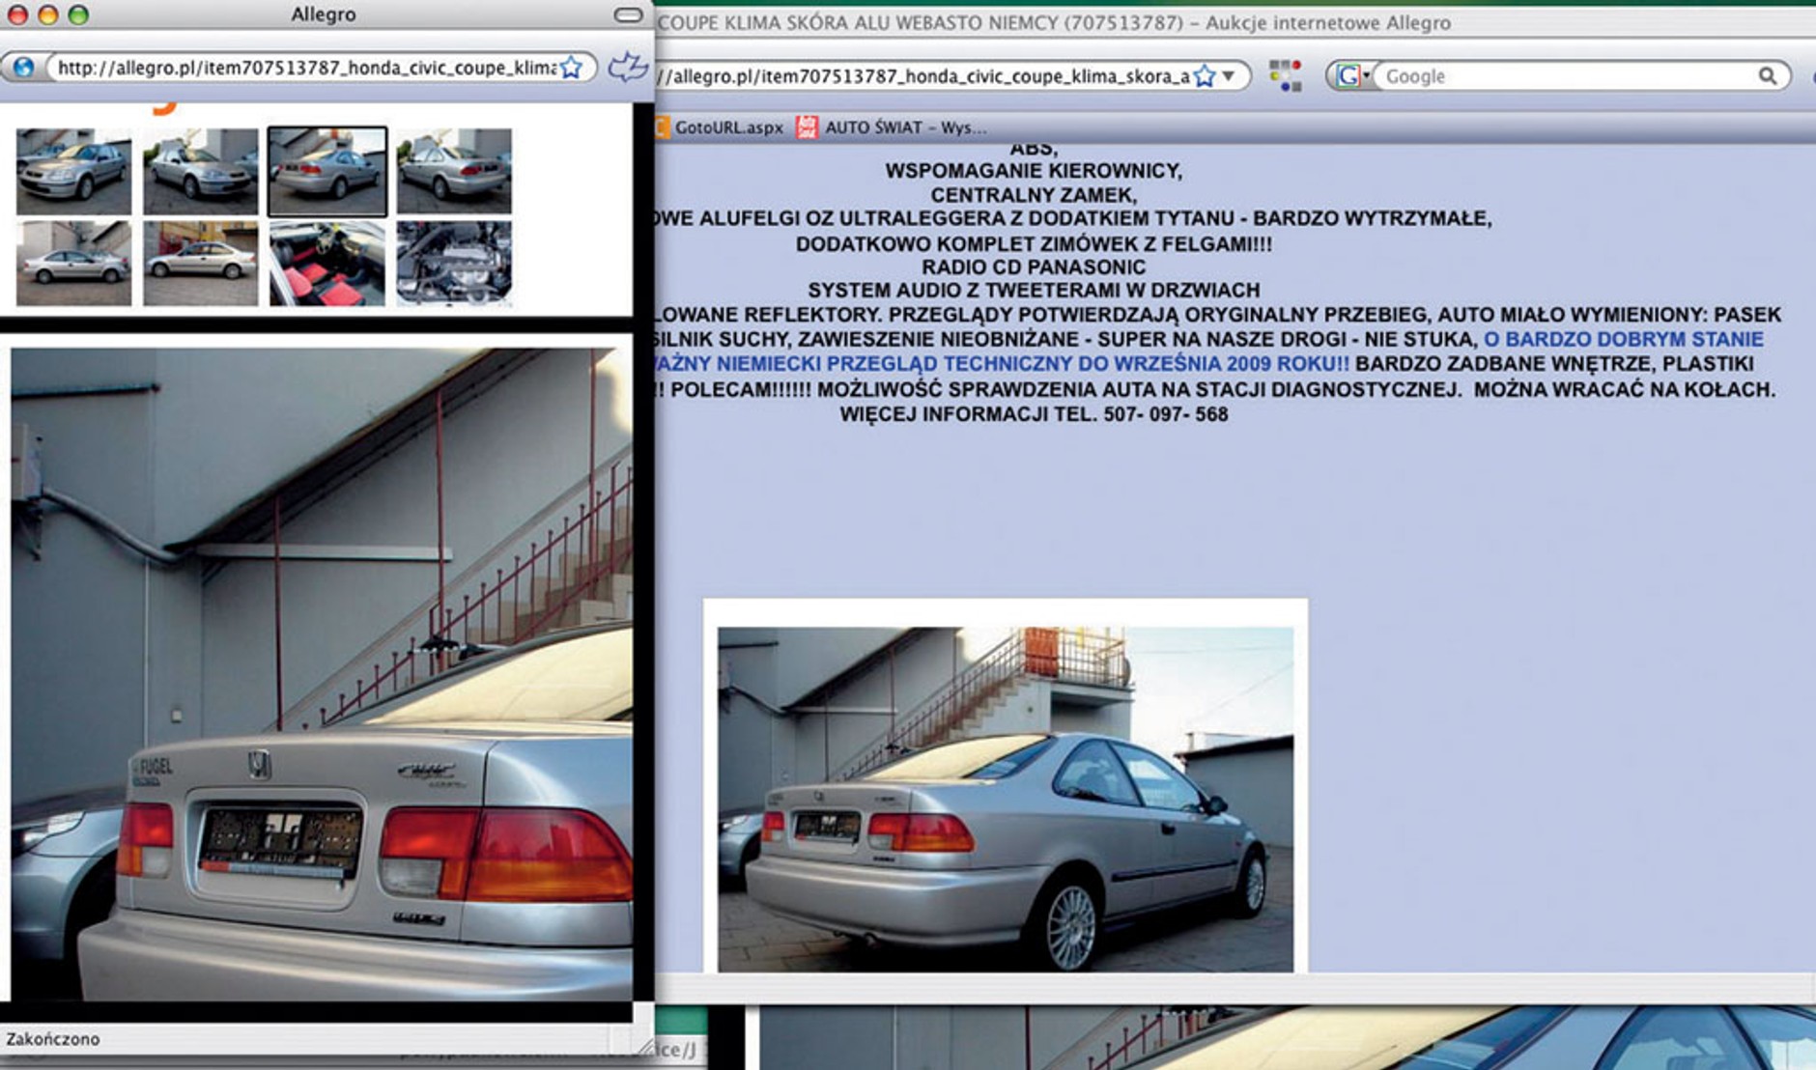Click the AUTO ŚWIAT bookmark favicon
Screen dimensions: 1816x1070
click(807, 127)
